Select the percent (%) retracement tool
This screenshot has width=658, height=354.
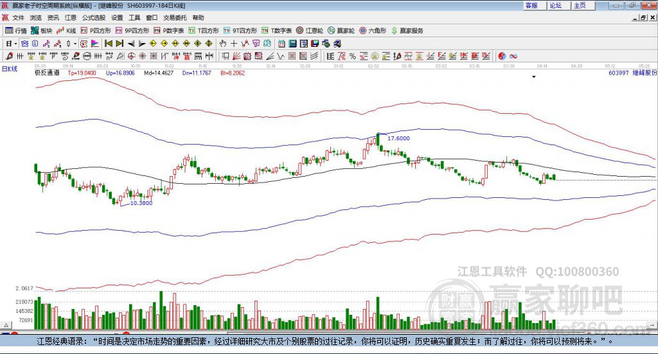coord(353,56)
